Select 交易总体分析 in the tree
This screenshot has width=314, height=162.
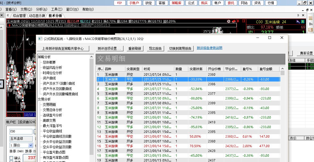[x=52, y=110]
